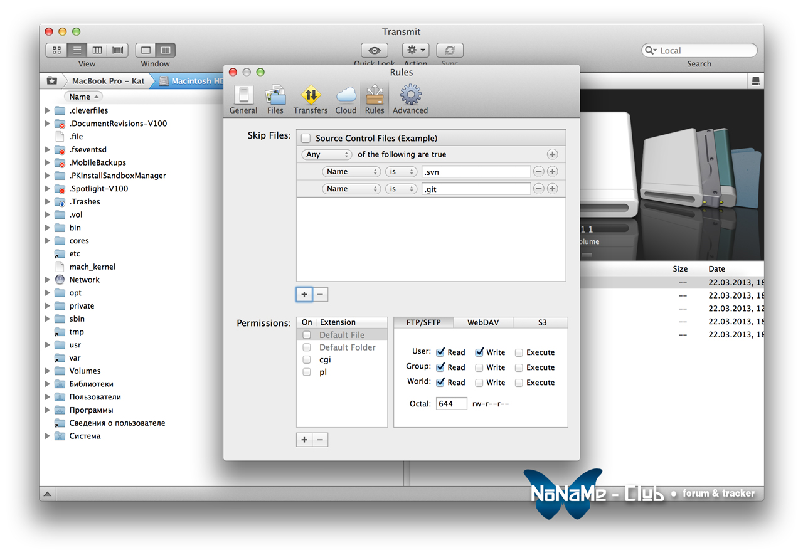Expand the .cleverfiles folder
This screenshot has height=555, width=803.
point(48,110)
